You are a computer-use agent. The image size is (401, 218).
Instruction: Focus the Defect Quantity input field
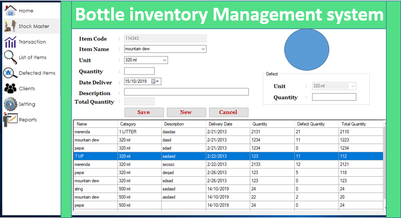(x=334, y=97)
